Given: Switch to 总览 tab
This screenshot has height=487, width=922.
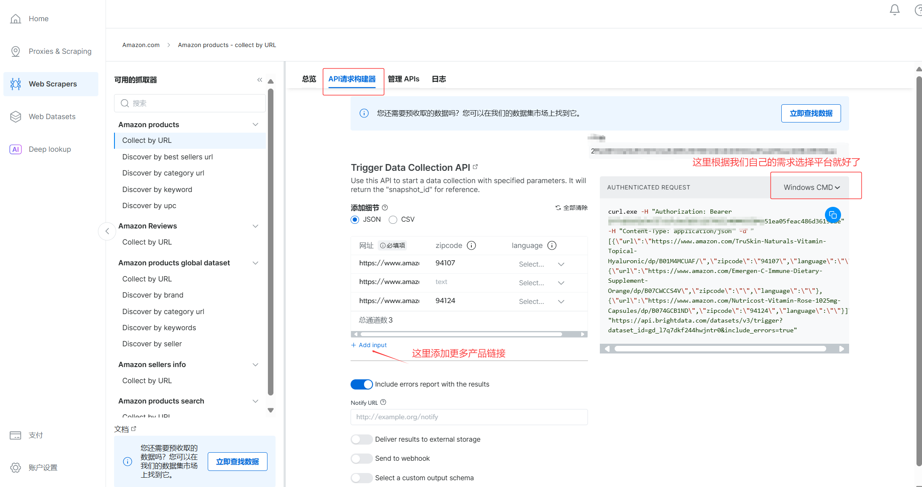Looking at the screenshot, I should point(309,79).
